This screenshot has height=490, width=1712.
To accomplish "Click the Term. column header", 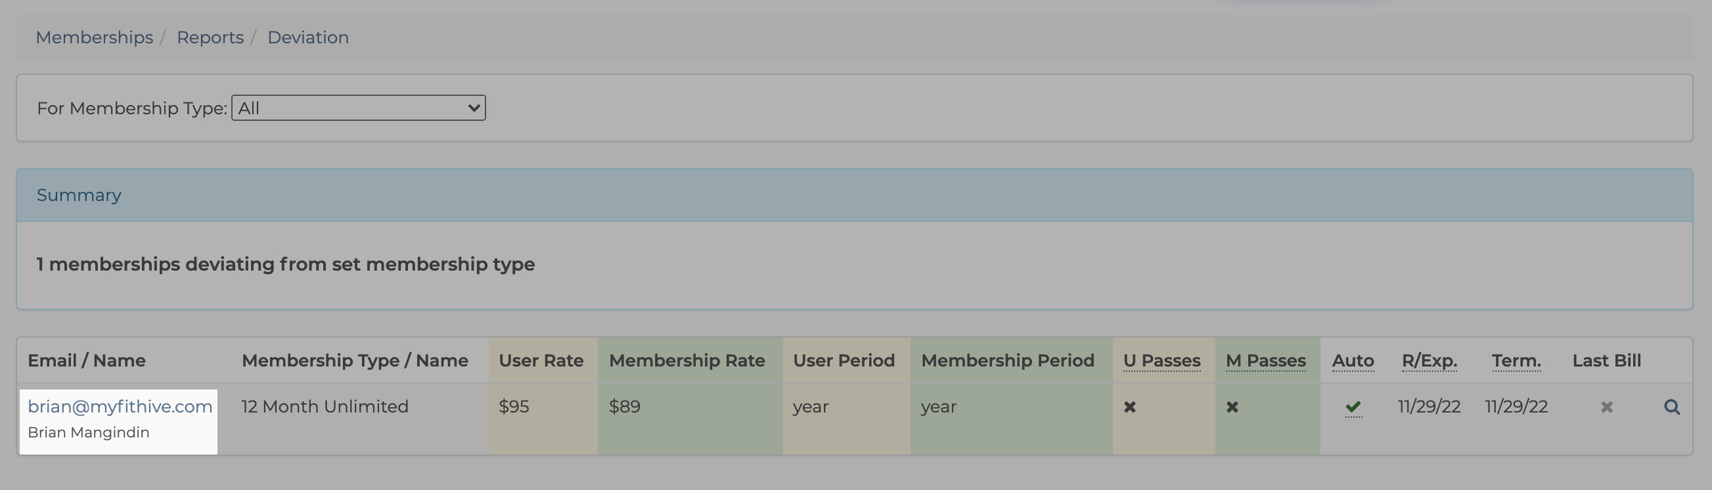I will tap(1516, 361).
